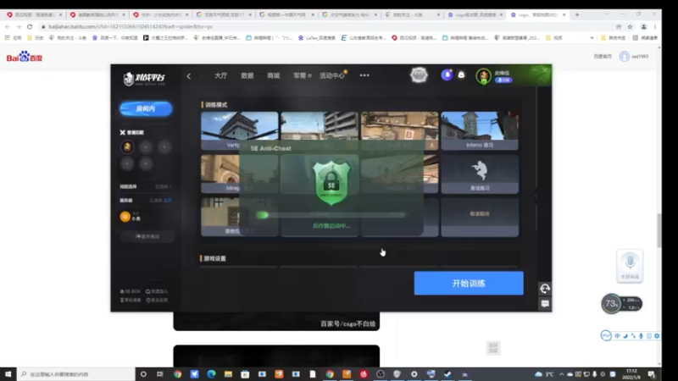Viewport: 678px width, 381px height.
Task: Open the 商城 tab
Action: (273, 75)
